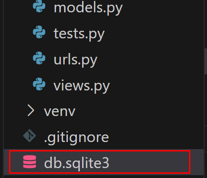
Task: Select urls.py file name
Action: 75,60
